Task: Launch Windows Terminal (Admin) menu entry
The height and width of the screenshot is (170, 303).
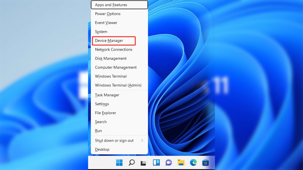Action: tap(118, 85)
